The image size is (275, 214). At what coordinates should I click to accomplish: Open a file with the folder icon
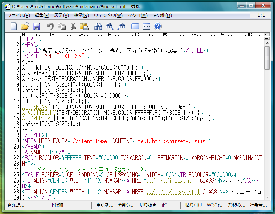[x=25, y=26]
